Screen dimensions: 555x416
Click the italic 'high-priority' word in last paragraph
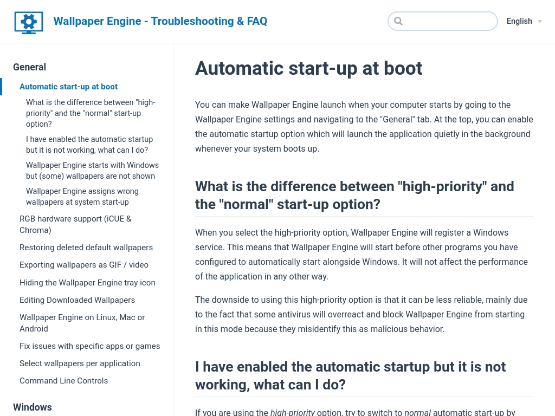point(292,412)
